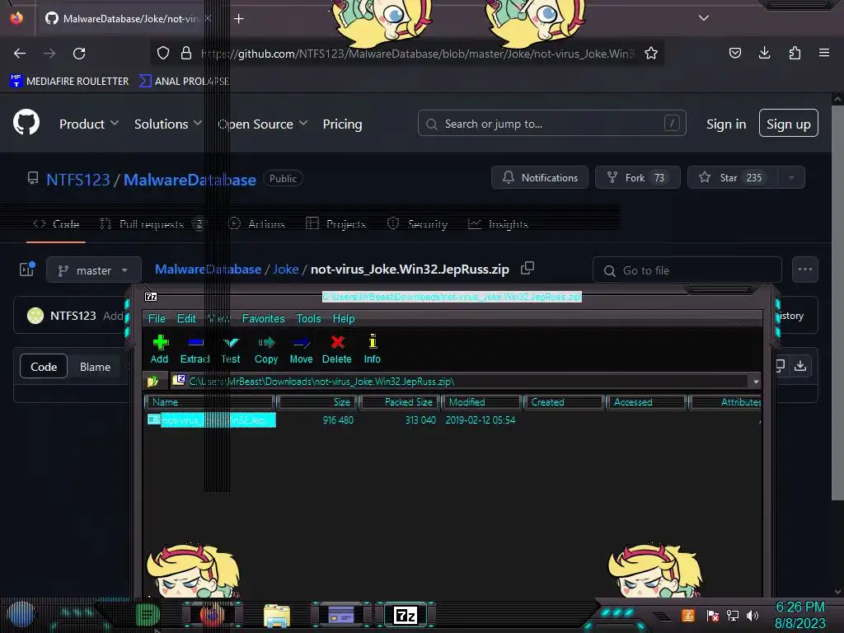The image size is (844, 633).
Task: Reload the page in Firefox
Action: click(79, 54)
